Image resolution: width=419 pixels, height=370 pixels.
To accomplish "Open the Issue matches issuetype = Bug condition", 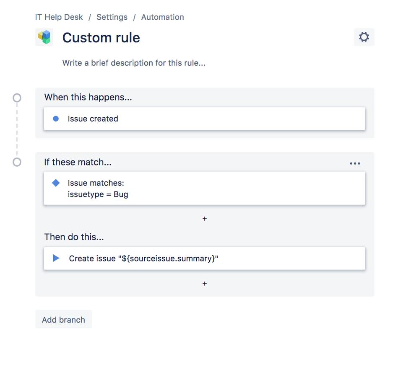I will click(x=204, y=189).
